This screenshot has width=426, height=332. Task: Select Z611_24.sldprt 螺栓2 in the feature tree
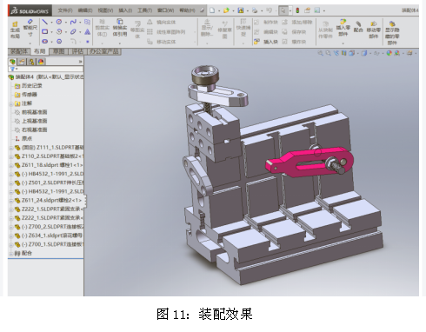click(x=48, y=200)
